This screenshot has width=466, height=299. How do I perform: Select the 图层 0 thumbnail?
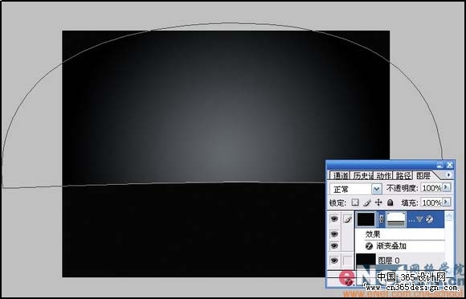coord(366,260)
